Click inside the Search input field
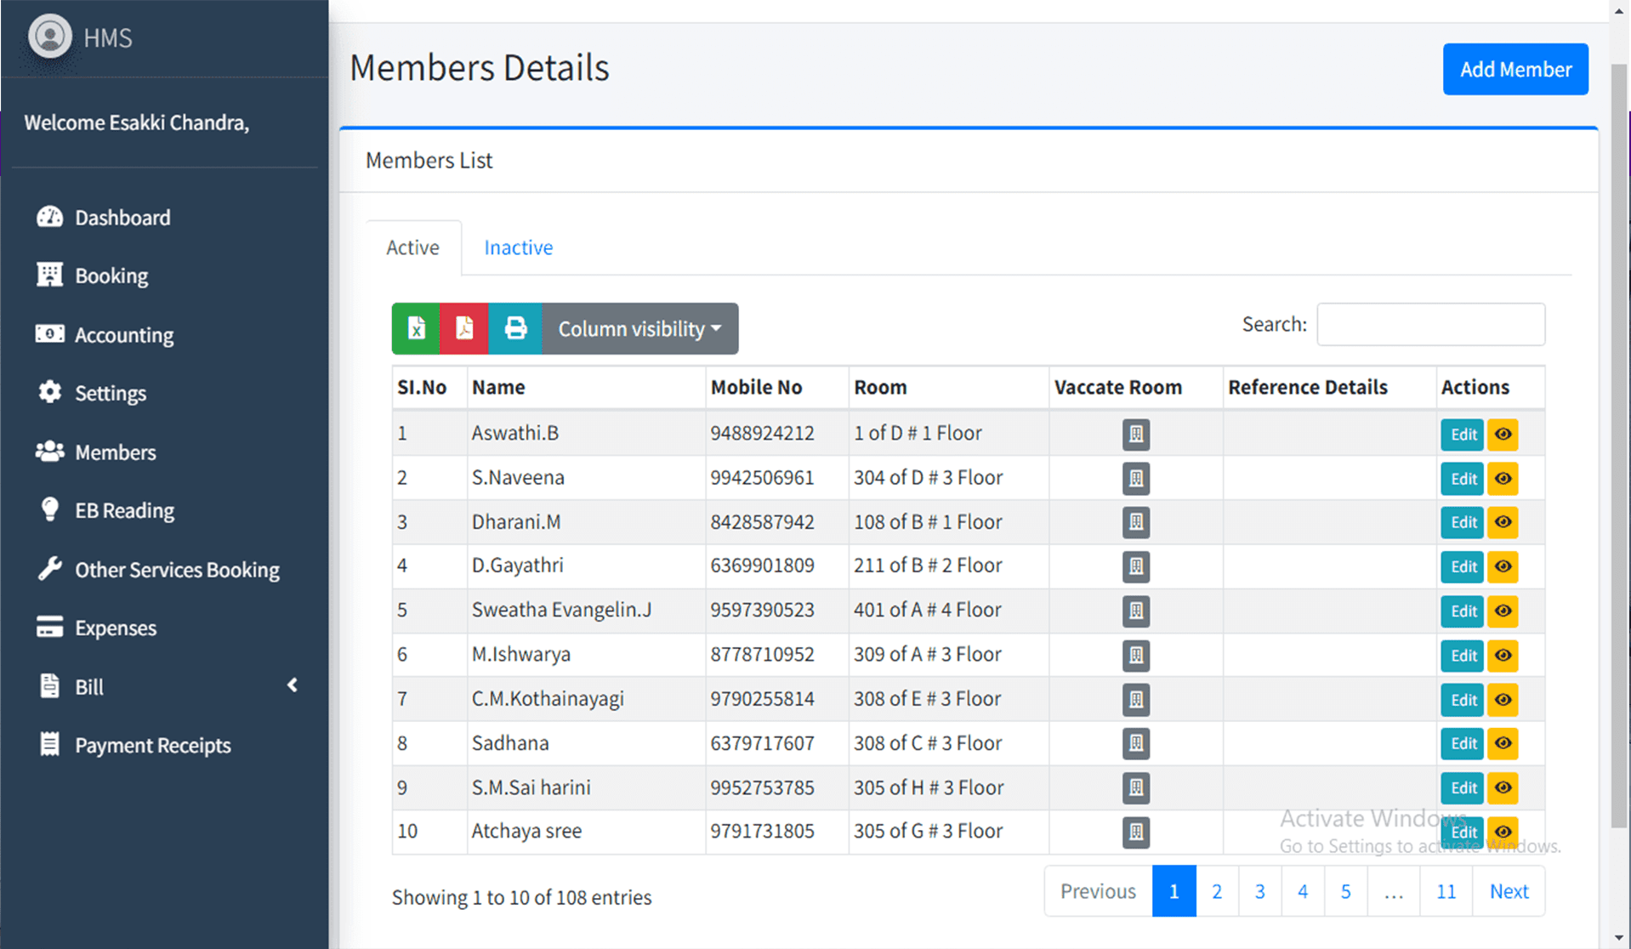This screenshot has width=1631, height=949. click(x=1431, y=324)
